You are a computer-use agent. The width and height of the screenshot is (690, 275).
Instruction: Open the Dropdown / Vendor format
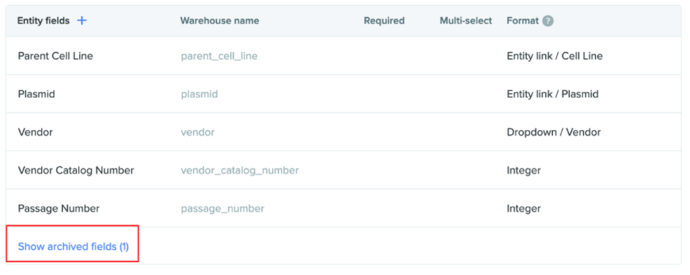tap(554, 132)
